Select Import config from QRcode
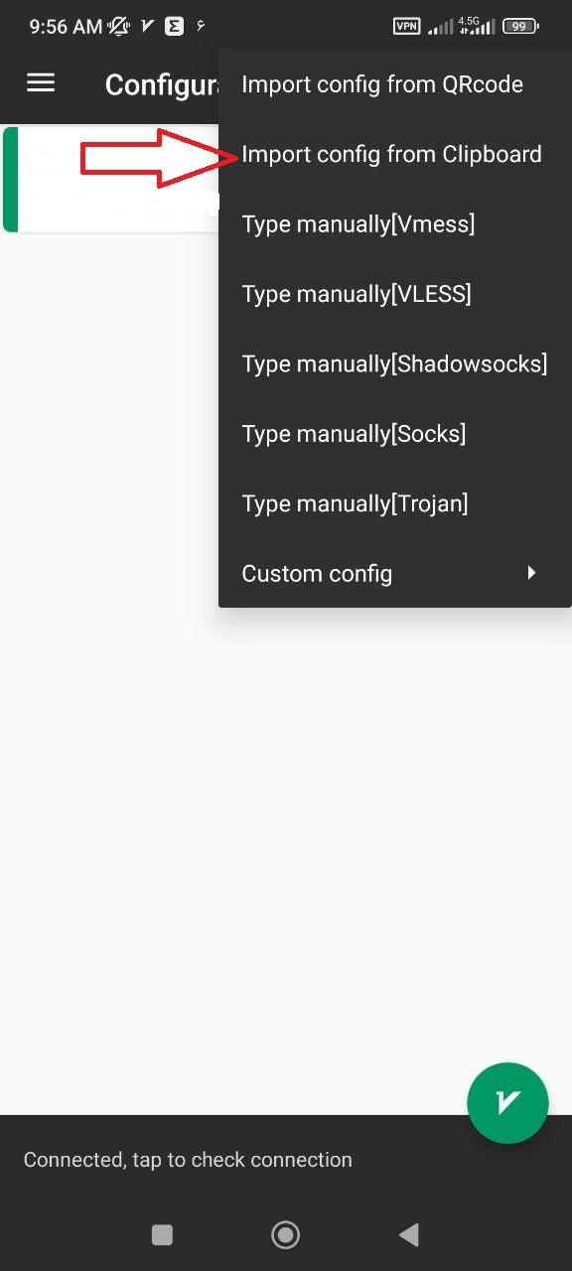Screen dimensions: 572x1271 (x=382, y=84)
